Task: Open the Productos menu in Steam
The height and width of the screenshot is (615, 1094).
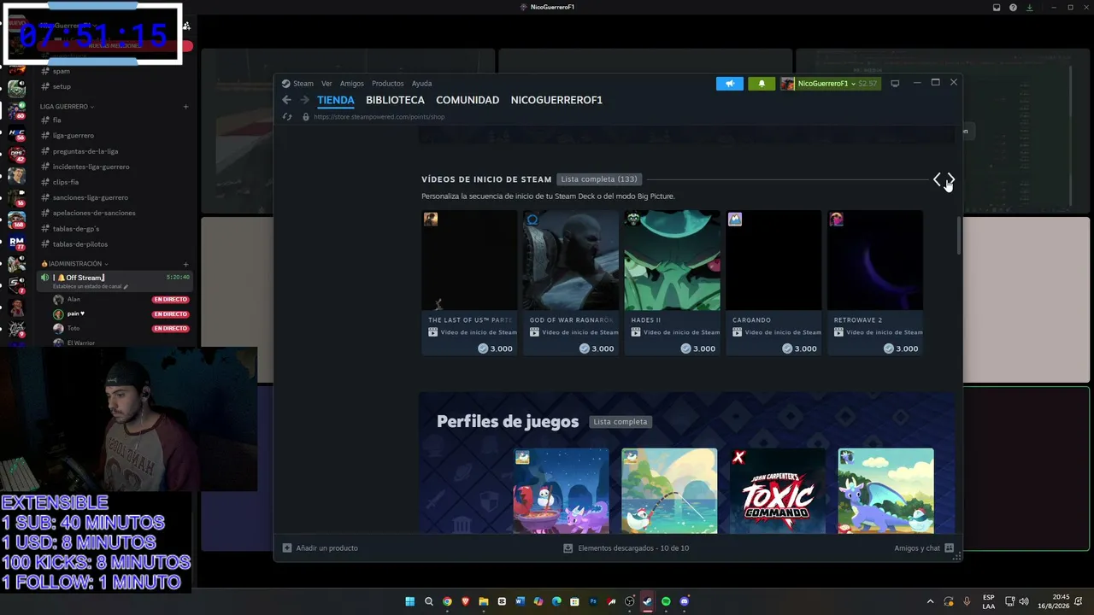Action: (x=387, y=84)
